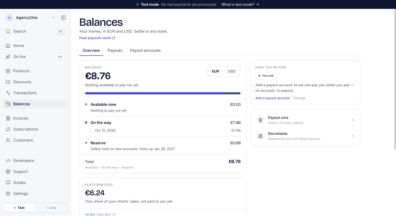Screen dimensions: 396x216
Task: Click the Balances wallet icon
Action: pos(8,104)
